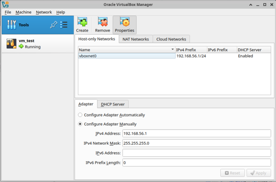Click the pin icon in Tools
This screenshot has width=276, height=182.
point(54,25)
